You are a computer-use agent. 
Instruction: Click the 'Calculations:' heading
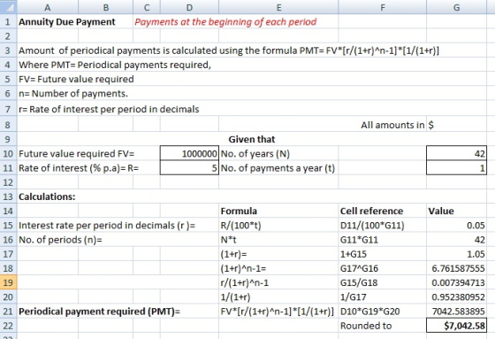tap(47, 196)
